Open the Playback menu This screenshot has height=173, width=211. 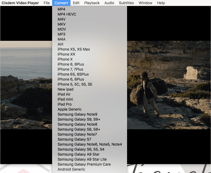pyautogui.click(x=92, y=3)
